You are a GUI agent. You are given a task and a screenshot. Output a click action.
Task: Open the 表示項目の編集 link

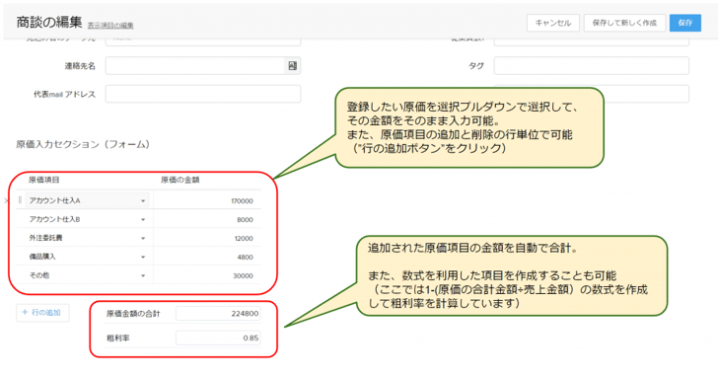(110, 26)
